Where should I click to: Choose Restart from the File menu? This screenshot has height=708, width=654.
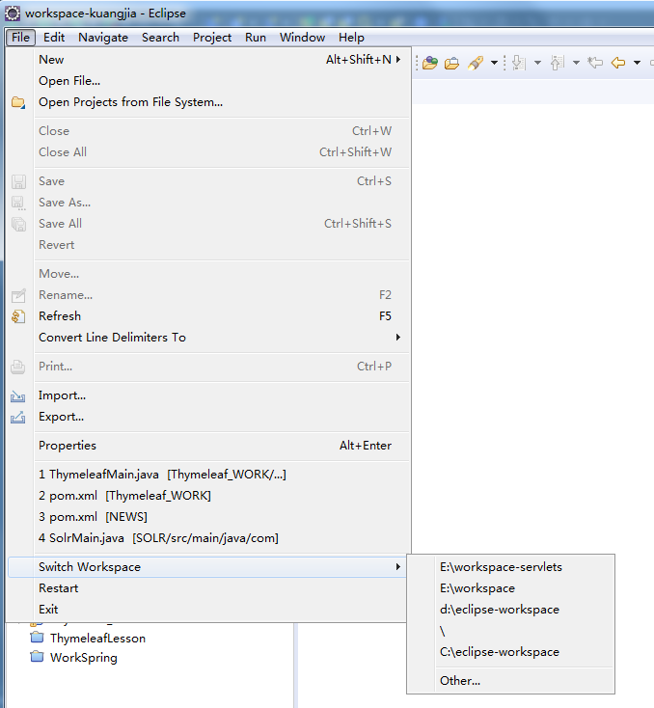(x=207, y=587)
